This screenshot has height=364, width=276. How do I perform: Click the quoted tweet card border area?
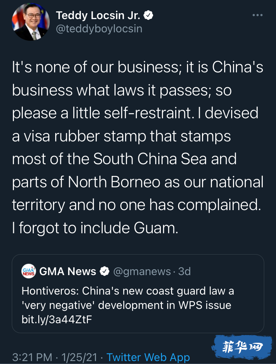(138, 293)
